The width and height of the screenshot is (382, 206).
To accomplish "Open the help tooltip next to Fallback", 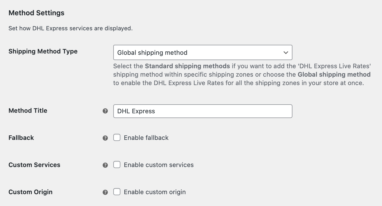I will click(105, 138).
